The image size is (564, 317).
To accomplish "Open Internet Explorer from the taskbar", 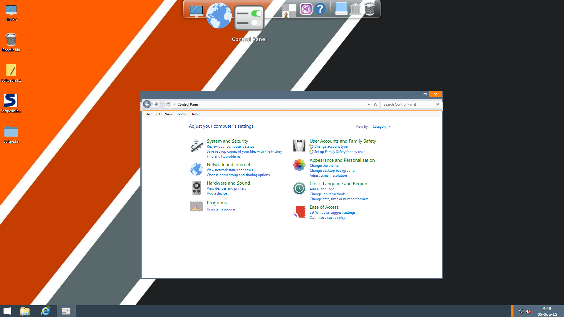I will tap(46, 311).
